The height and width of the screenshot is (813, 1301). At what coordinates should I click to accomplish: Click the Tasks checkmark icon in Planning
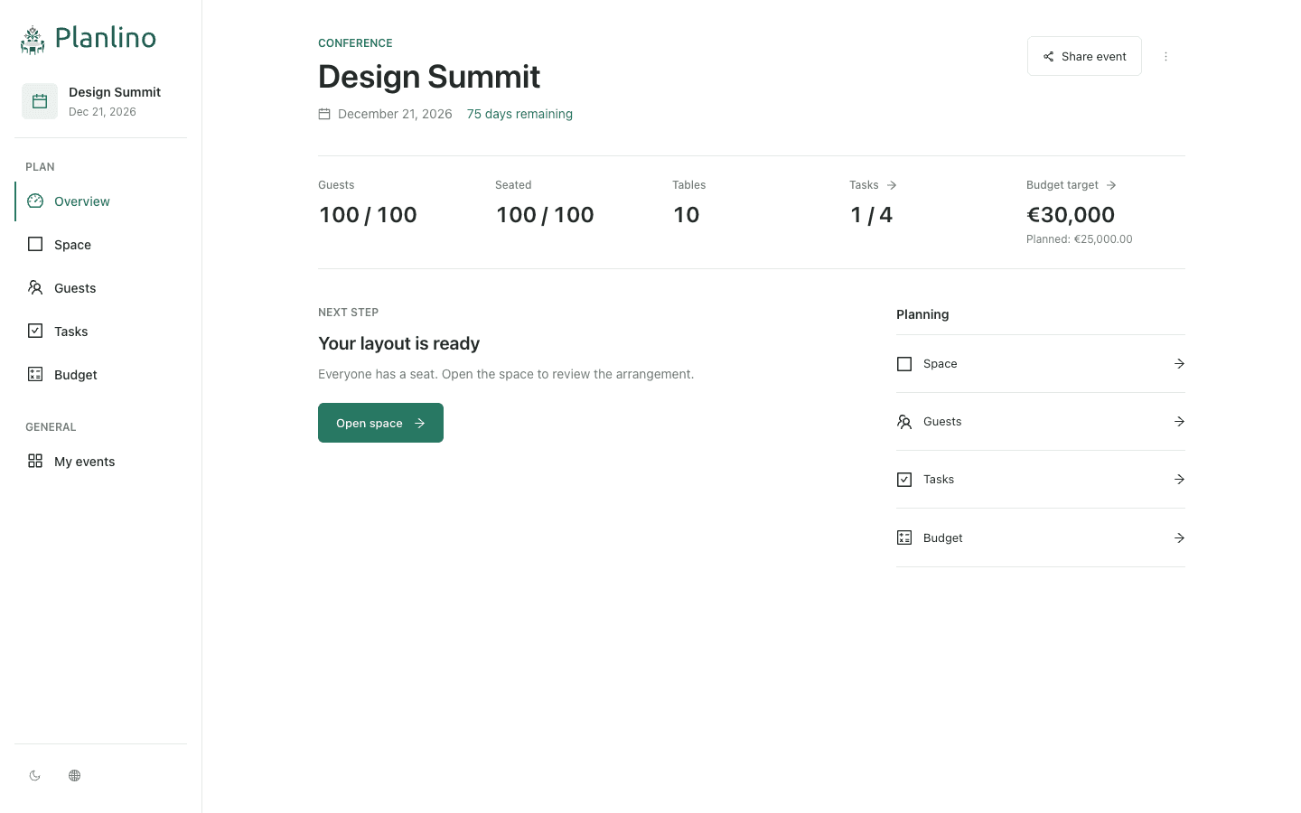904,480
